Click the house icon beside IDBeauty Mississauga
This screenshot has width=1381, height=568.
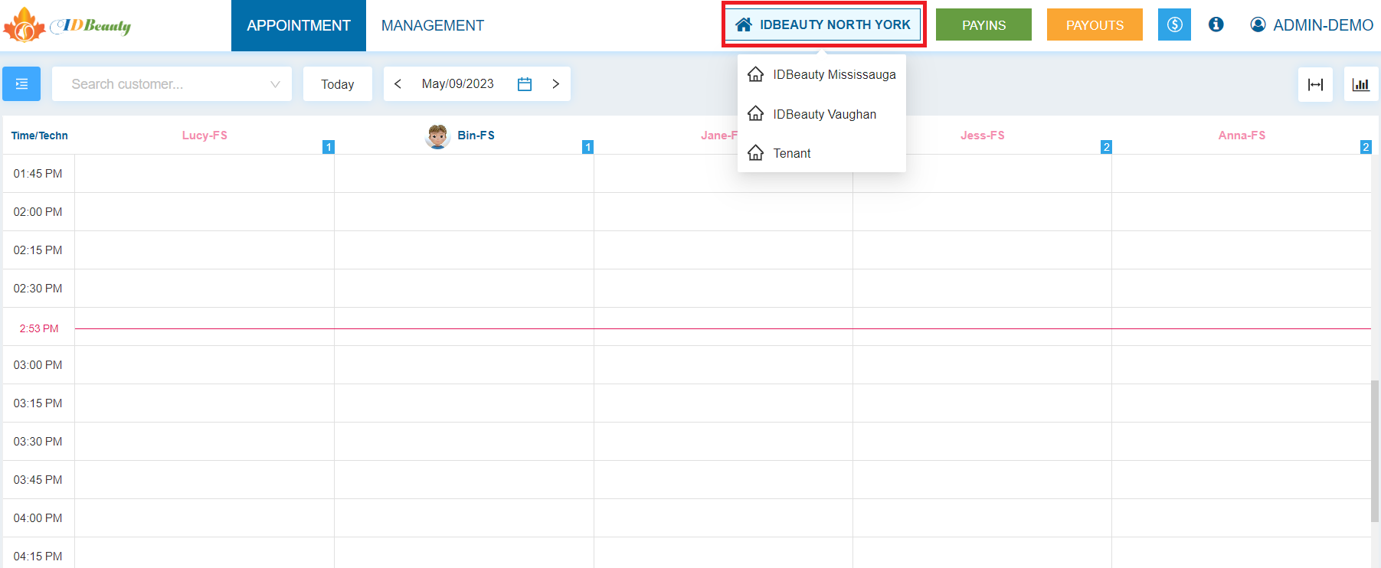point(756,74)
